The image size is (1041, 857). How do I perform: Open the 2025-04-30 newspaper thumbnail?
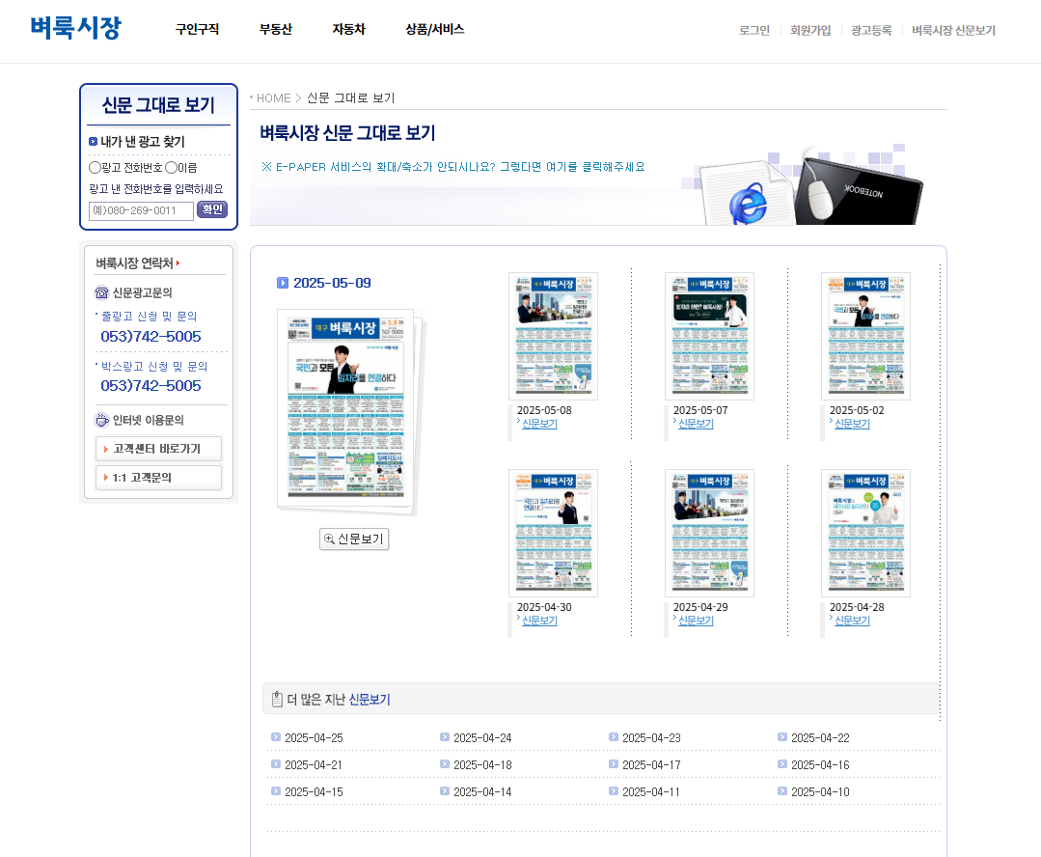(553, 533)
